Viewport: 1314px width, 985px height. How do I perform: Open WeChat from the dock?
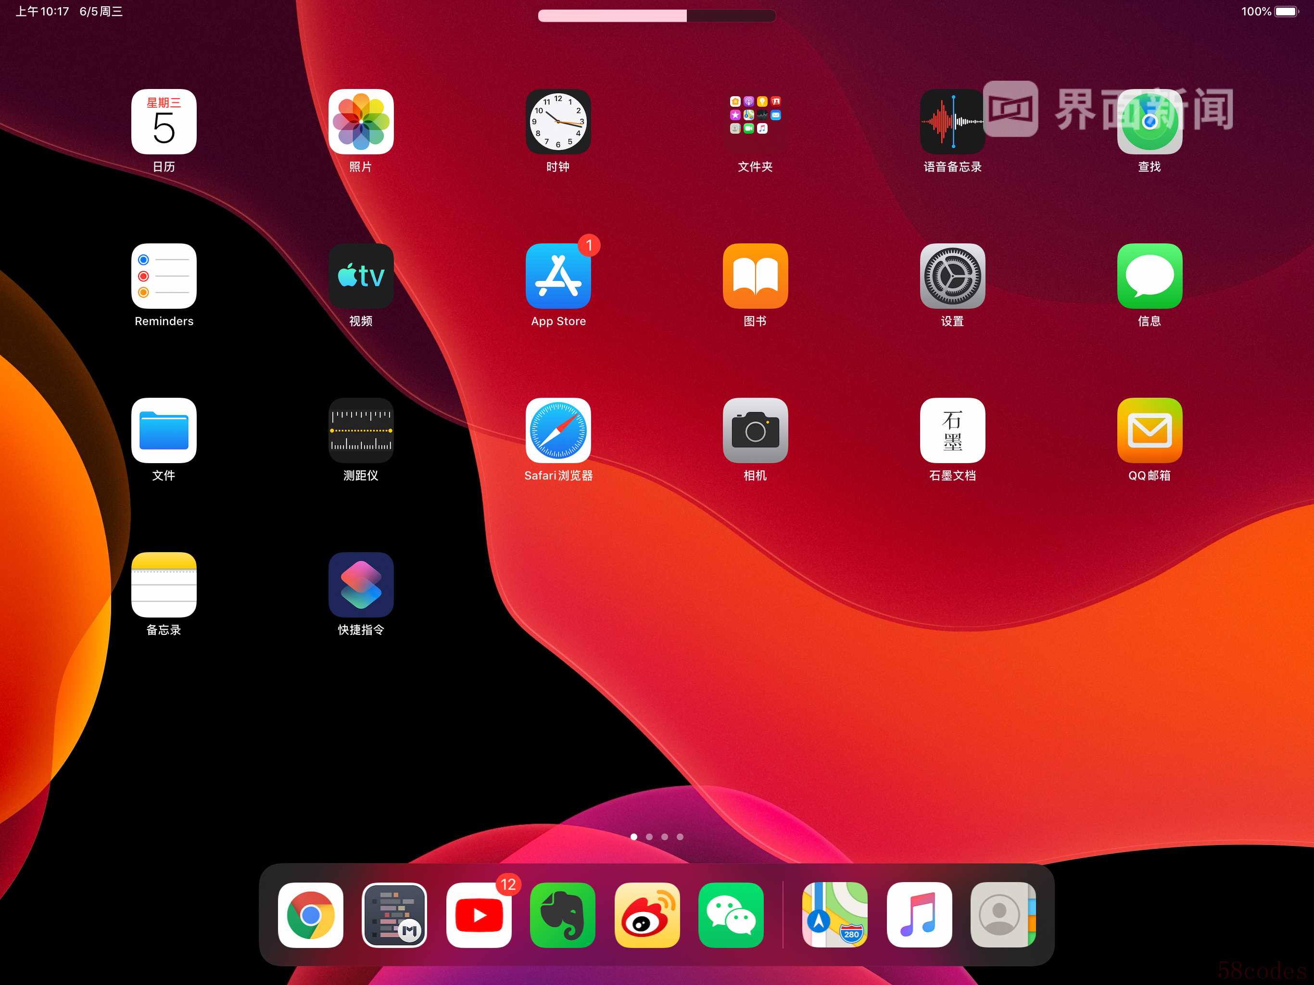coord(731,915)
